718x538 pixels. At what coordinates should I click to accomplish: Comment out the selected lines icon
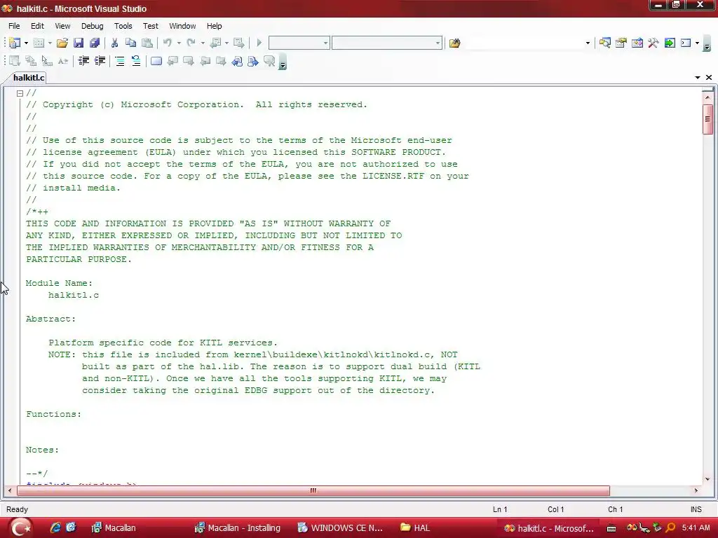point(120,61)
